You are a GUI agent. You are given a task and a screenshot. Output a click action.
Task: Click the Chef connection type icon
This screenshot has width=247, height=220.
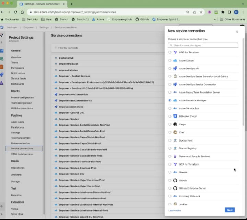click(175, 132)
